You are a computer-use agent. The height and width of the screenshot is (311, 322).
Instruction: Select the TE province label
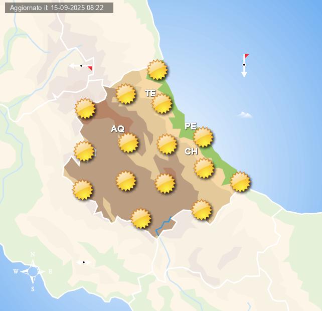(151, 93)
